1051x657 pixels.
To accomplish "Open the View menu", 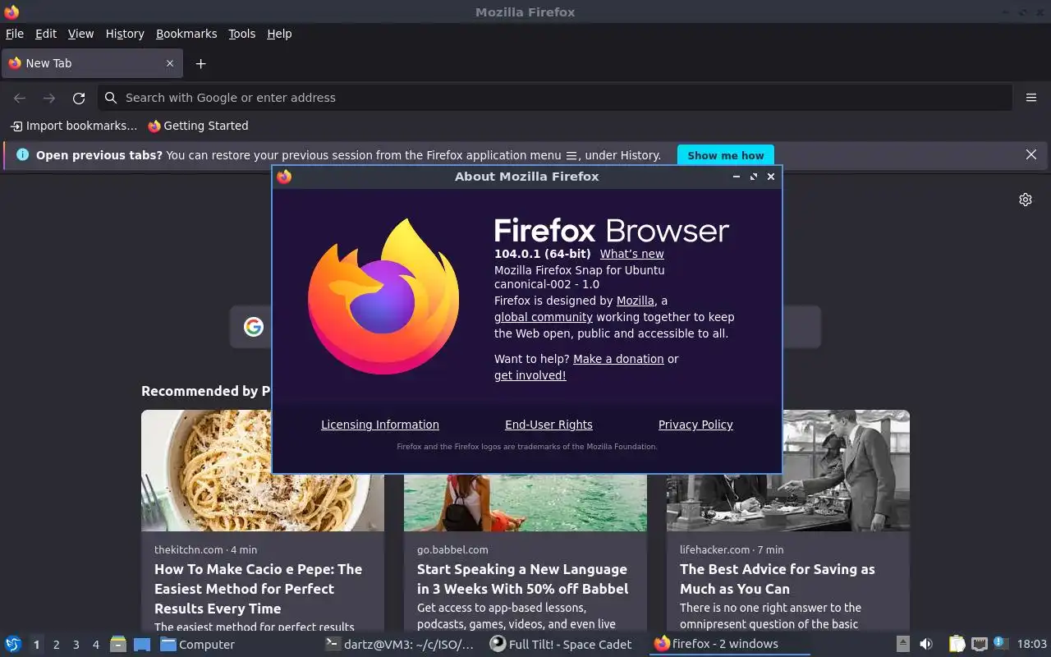I will tap(80, 34).
